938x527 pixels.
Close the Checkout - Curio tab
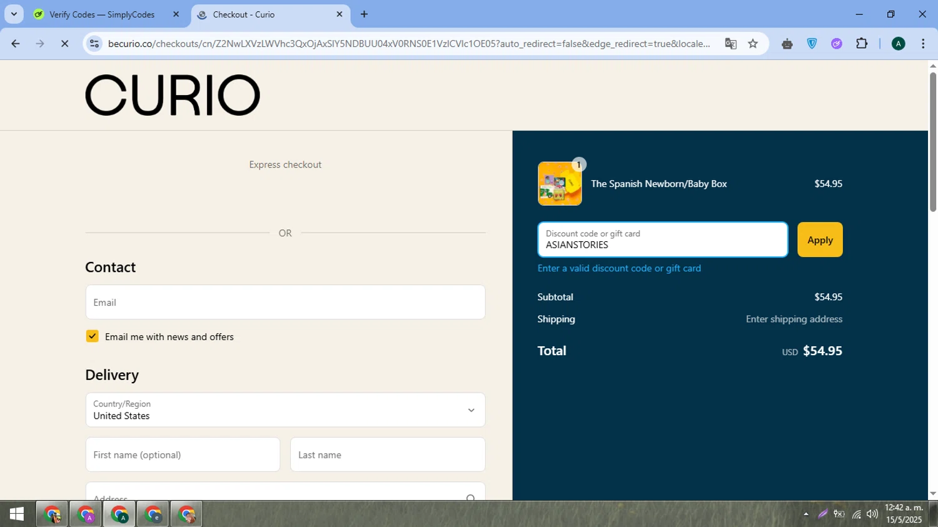coord(340,14)
